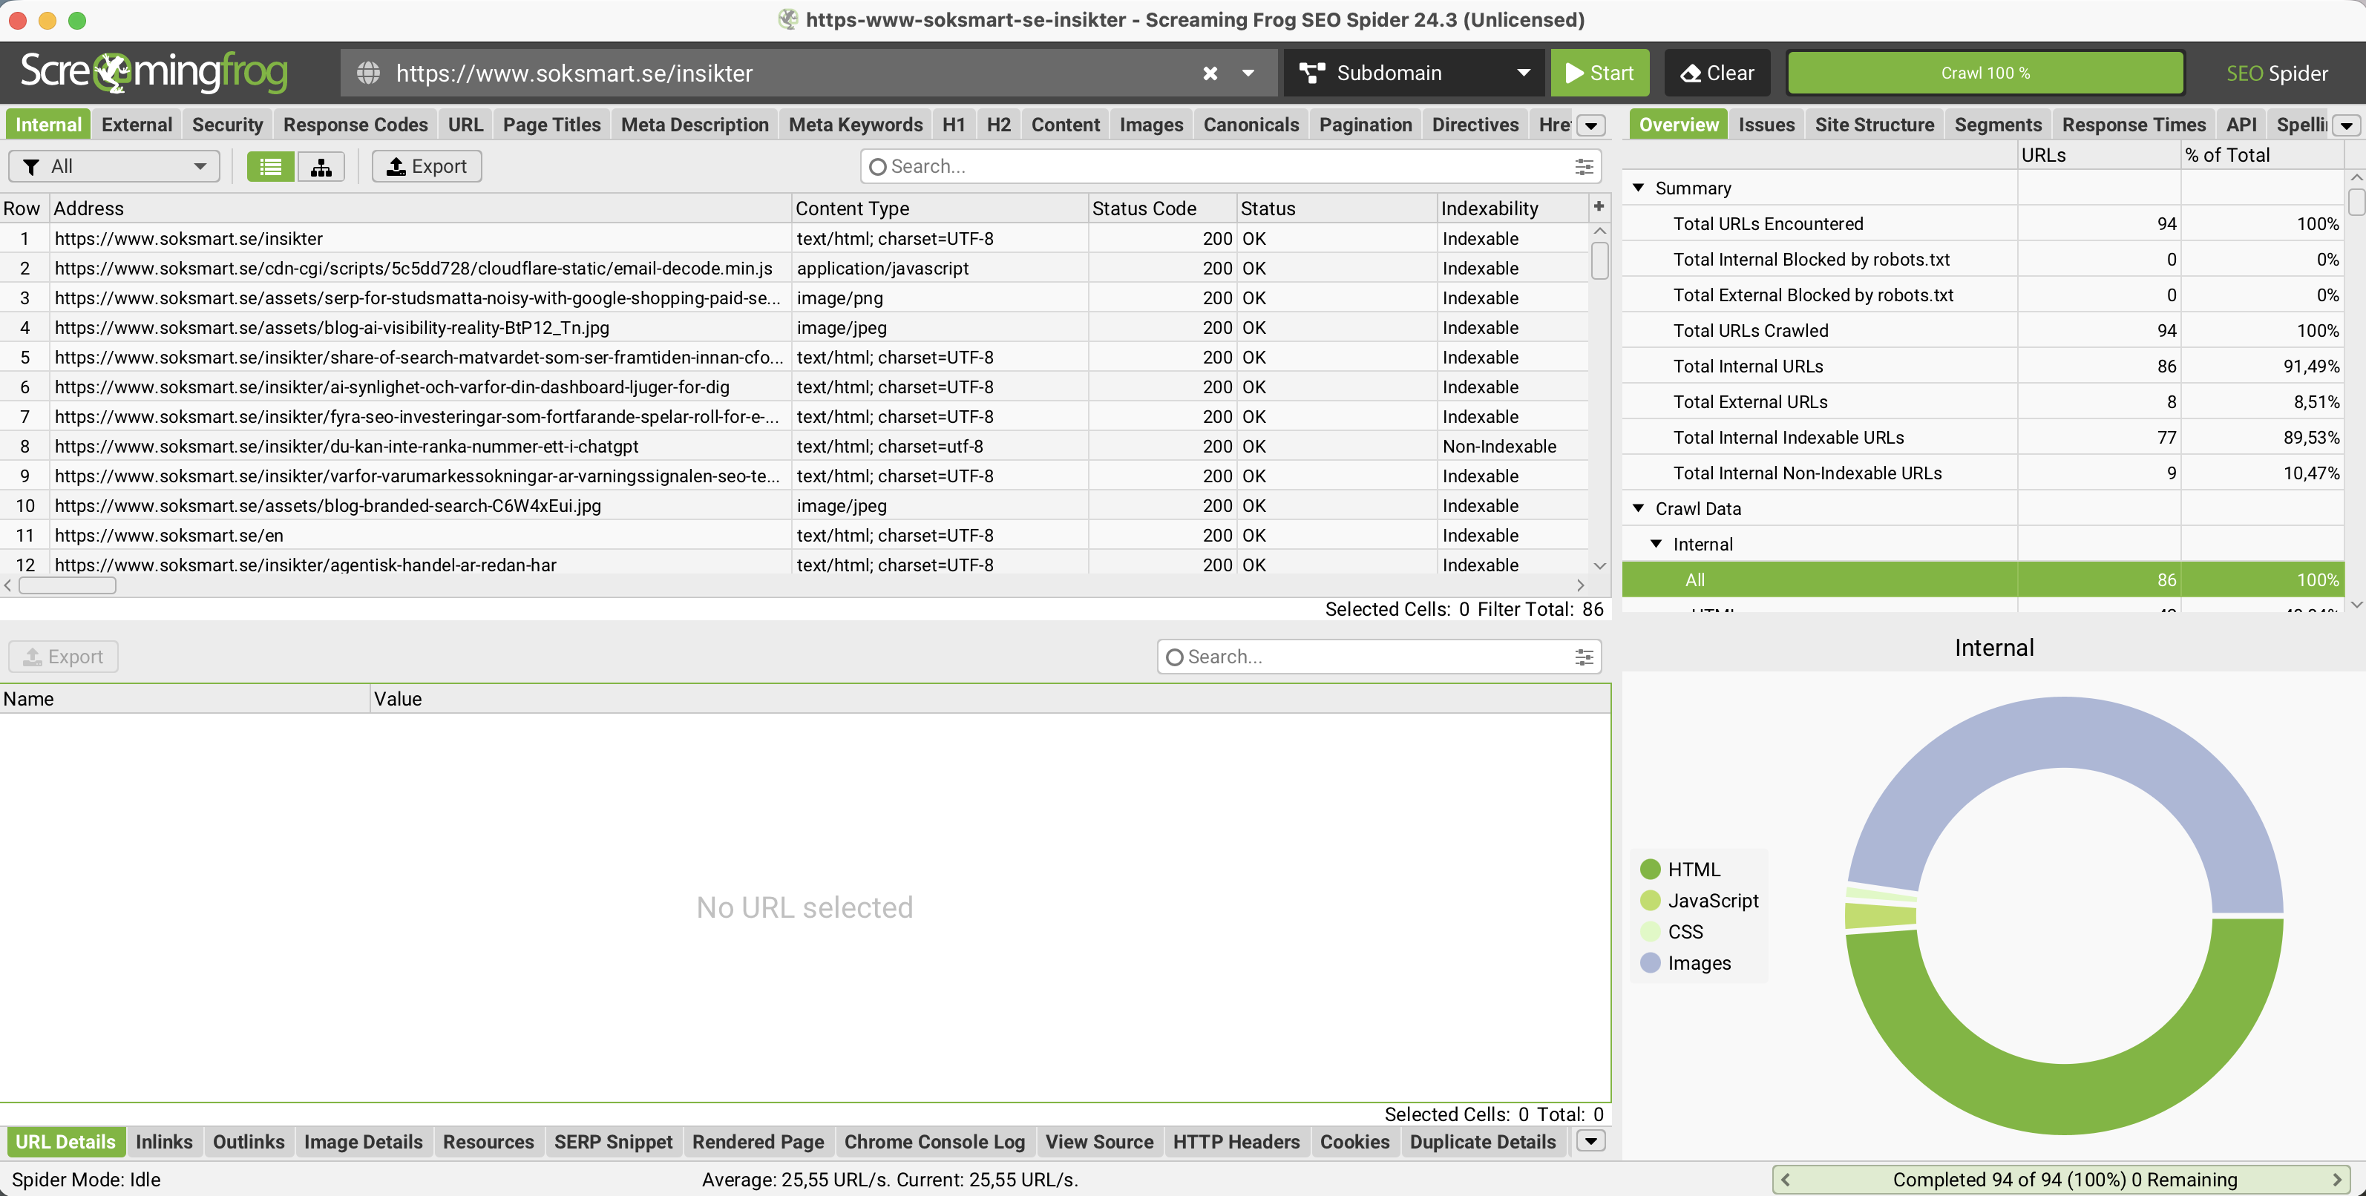The width and height of the screenshot is (2366, 1196).
Task: Click the JavaScript legend color swatch
Action: point(1651,901)
